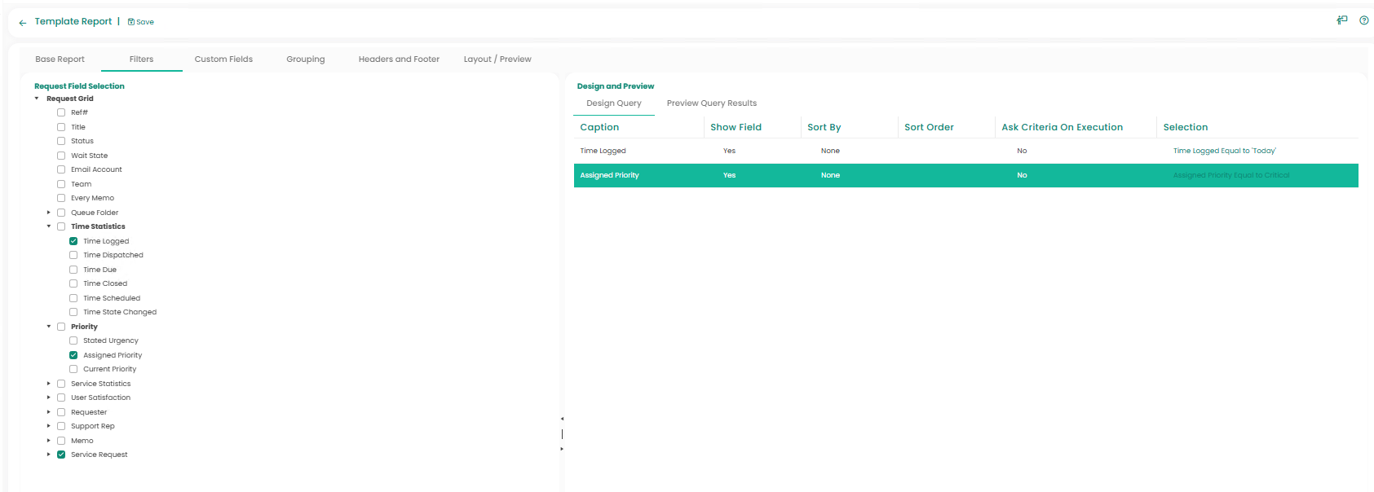Tick the Email Account checkbox

[x=61, y=169]
